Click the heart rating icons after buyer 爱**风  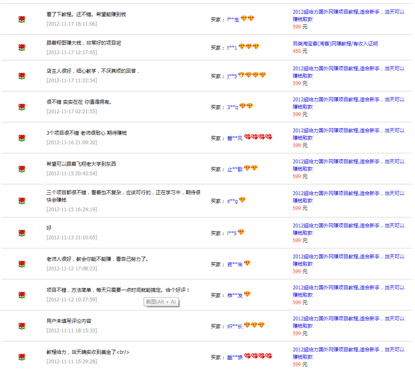coord(258,137)
